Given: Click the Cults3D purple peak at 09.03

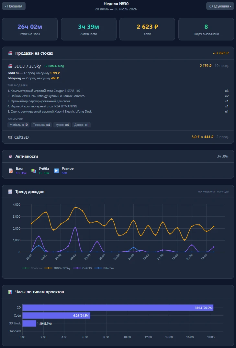Looking at the screenshot, I should [75, 228].
